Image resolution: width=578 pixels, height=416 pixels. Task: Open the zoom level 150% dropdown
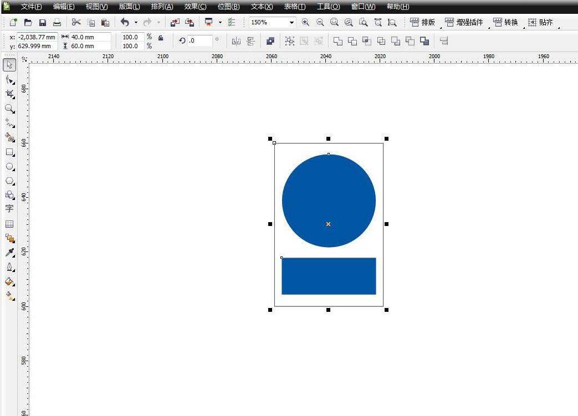click(x=291, y=23)
